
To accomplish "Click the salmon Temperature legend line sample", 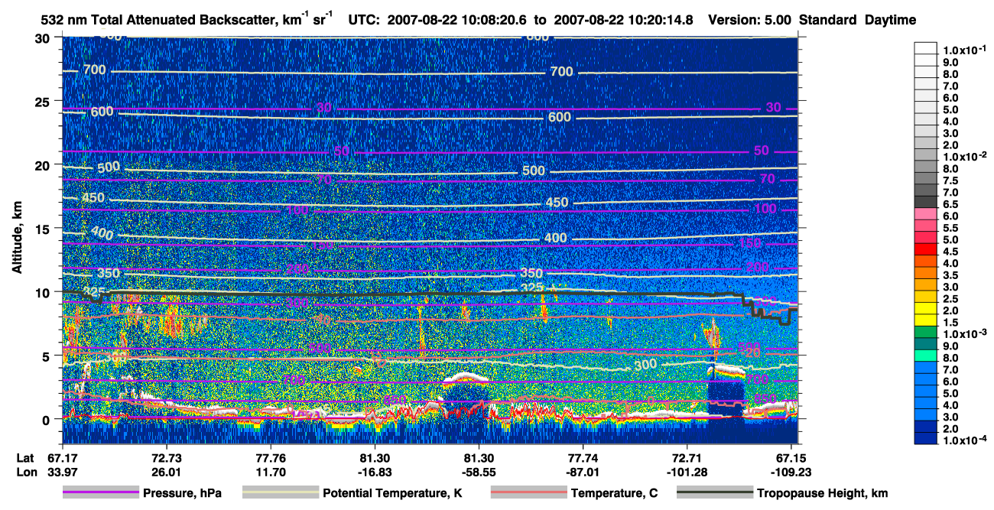I will [x=528, y=493].
